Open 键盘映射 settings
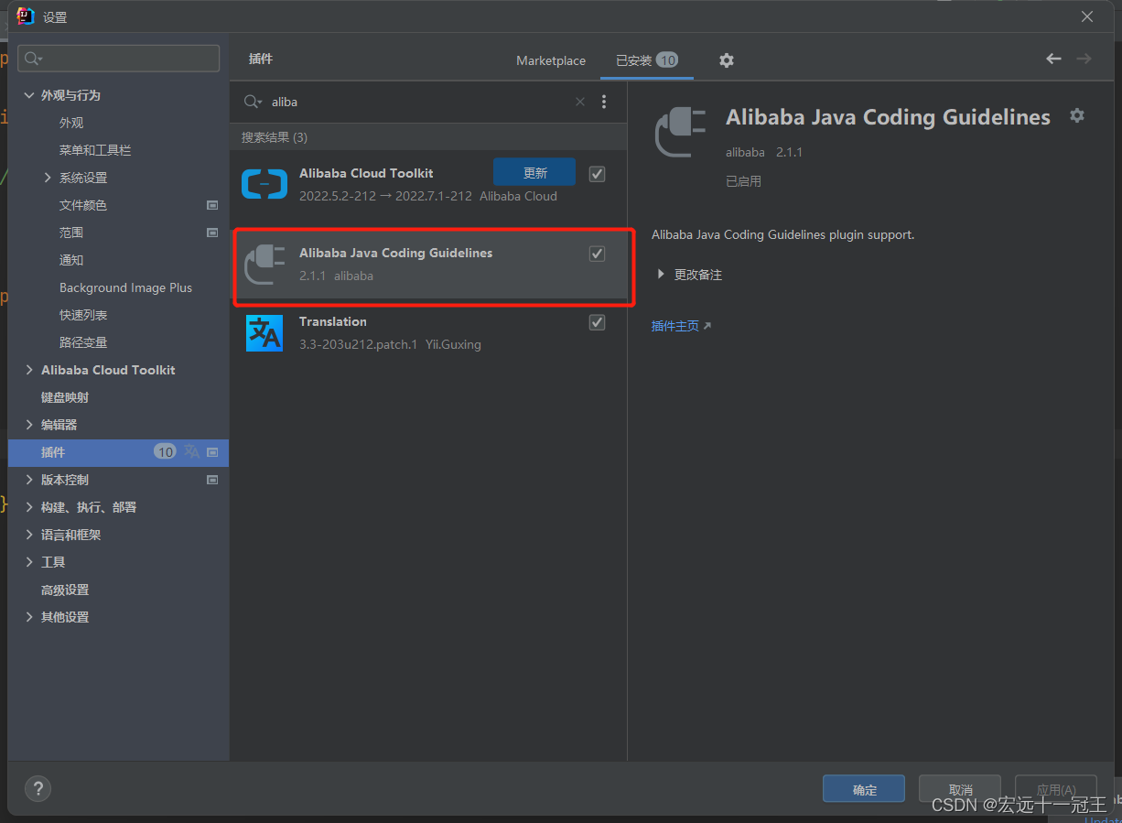The image size is (1122, 823). click(65, 397)
